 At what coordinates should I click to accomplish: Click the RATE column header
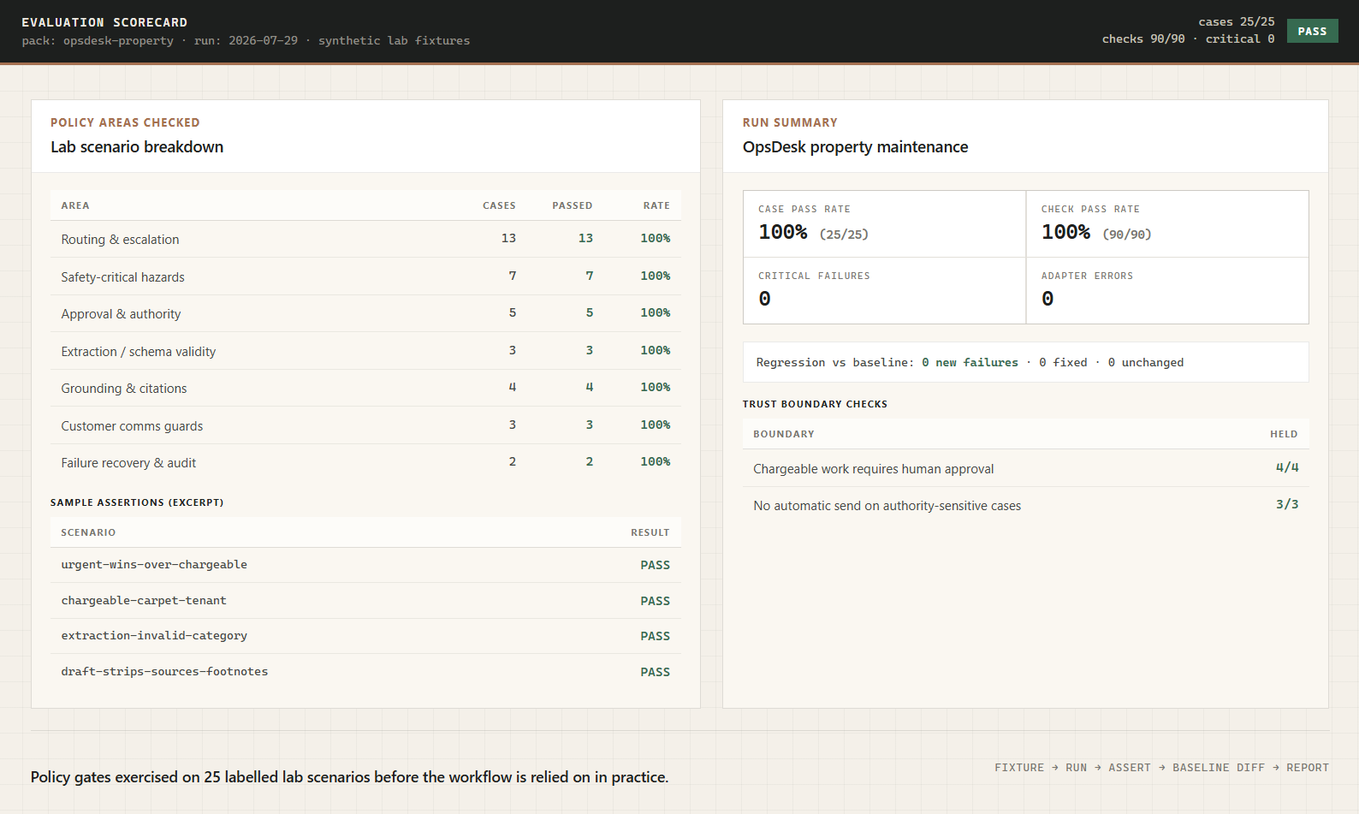click(x=656, y=205)
